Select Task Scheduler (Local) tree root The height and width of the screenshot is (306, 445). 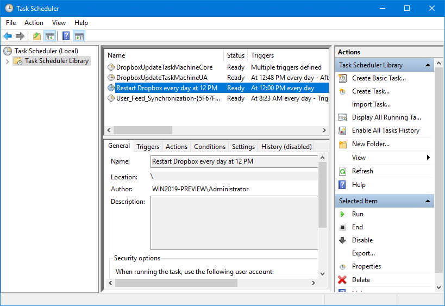[46, 51]
